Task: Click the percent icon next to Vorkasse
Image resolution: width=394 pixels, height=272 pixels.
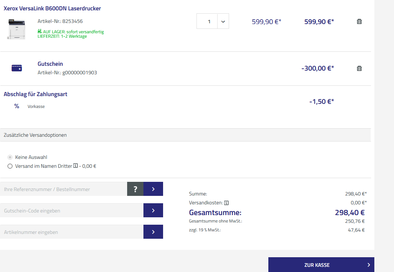Action: coord(17,106)
